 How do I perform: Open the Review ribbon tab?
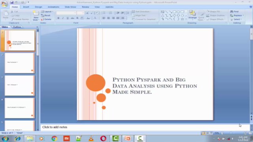tap(85, 7)
